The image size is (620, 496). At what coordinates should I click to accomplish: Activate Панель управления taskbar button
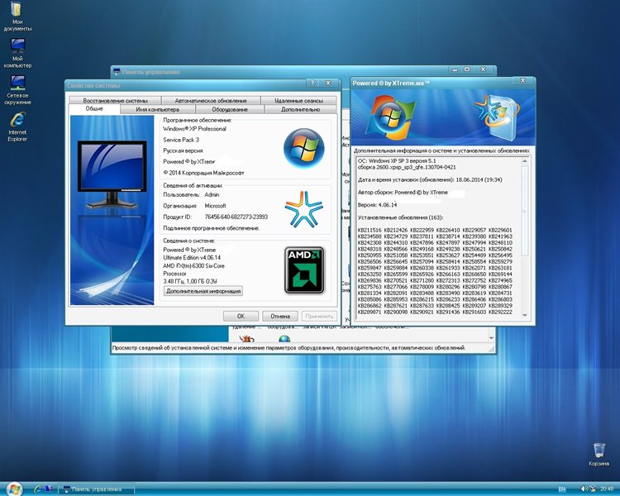[x=96, y=489]
